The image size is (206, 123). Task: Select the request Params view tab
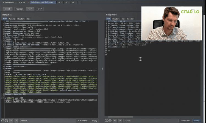pos(12,19)
